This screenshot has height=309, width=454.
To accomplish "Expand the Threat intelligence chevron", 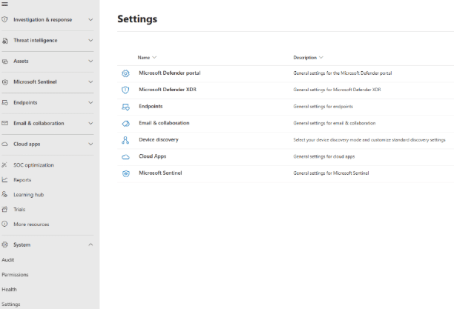I will [x=91, y=41].
